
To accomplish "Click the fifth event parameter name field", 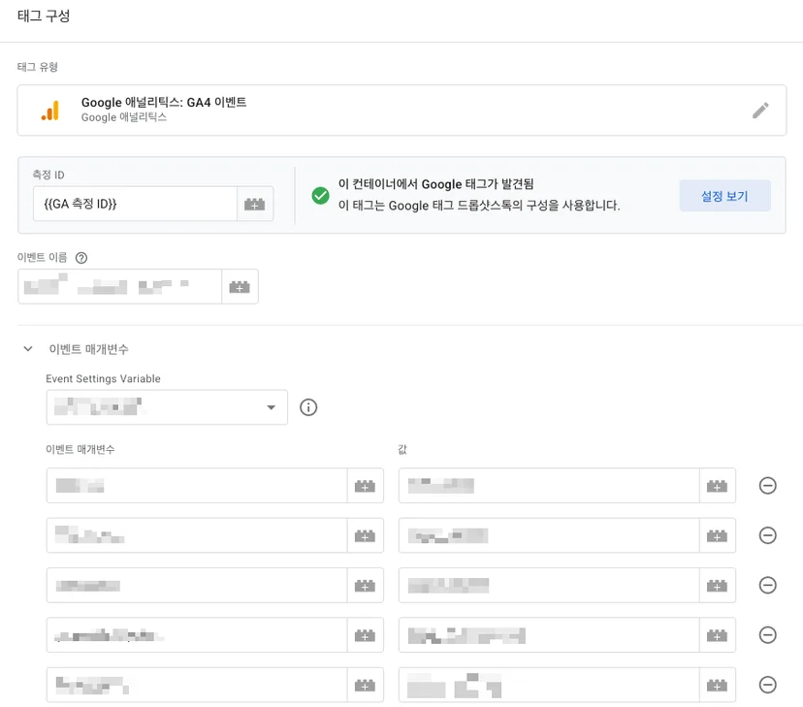I will click(x=197, y=685).
